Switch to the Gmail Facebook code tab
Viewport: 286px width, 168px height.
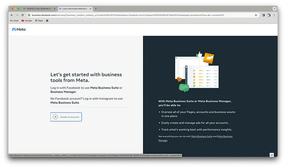coord(39,9)
